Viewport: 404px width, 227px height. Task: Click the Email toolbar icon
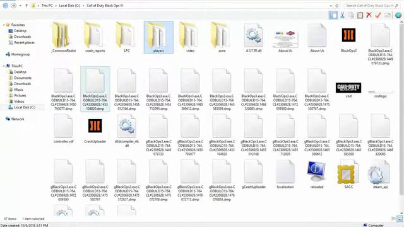pyautogui.click(x=387, y=15)
